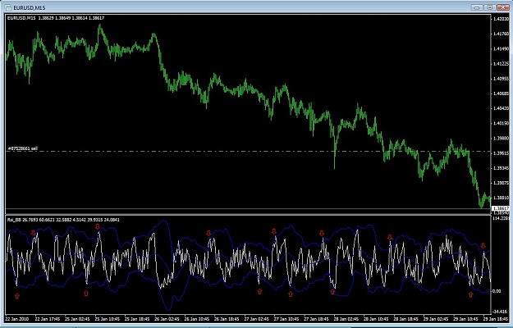Click price scale label 1.40685
The height and width of the screenshot is (328, 513).
(501, 93)
